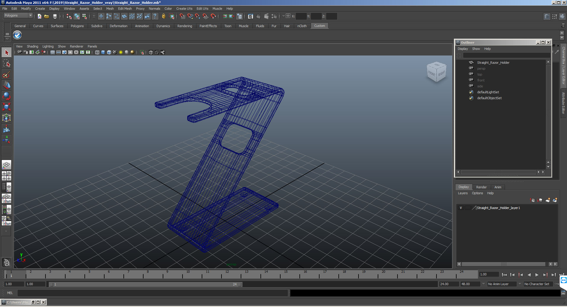Play animation backwards
567x307 pixels.
(x=529, y=275)
